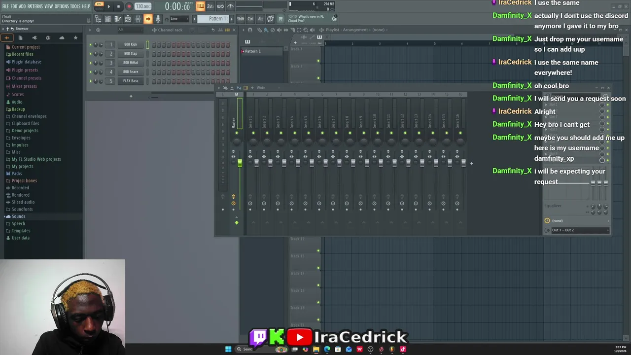Image resolution: width=631 pixels, height=355 pixels.
Task: Select the 808 Kick channel button
Action: click(131, 44)
